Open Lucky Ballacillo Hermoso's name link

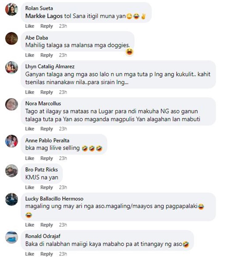click(x=54, y=199)
